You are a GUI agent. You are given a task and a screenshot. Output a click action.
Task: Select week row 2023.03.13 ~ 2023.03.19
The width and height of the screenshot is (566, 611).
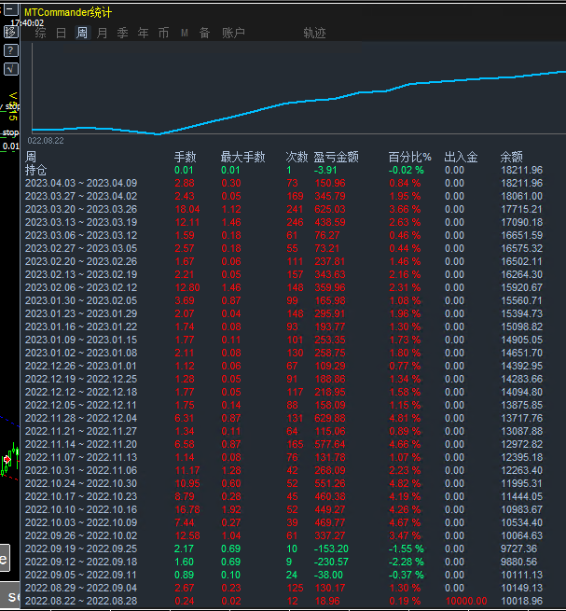coord(283,222)
